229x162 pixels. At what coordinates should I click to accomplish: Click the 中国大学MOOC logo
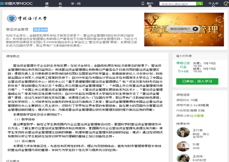click(x=17, y=4)
